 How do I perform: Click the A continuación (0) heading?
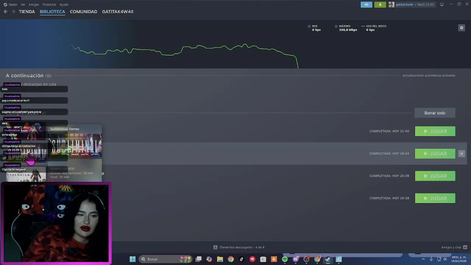point(28,75)
